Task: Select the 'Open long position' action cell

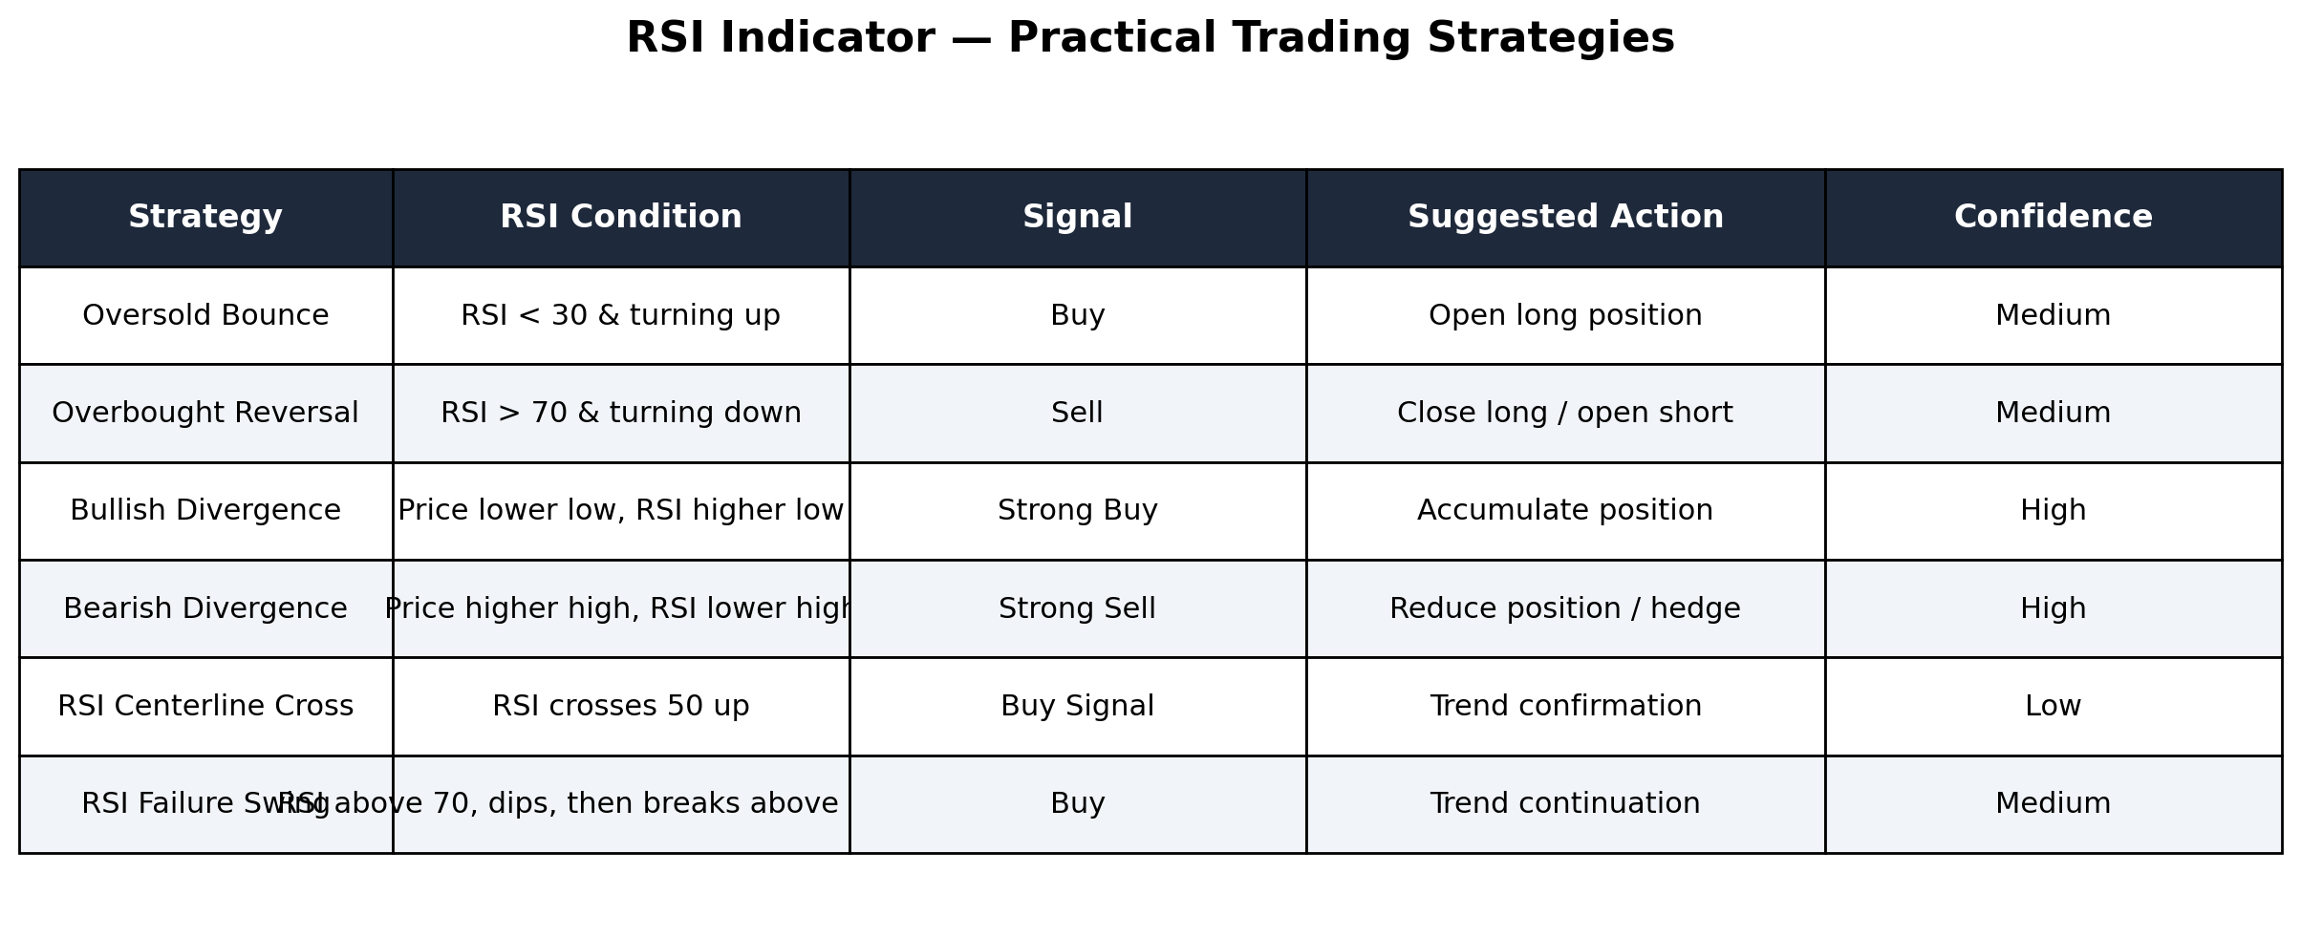Action: coord(1565,315)
